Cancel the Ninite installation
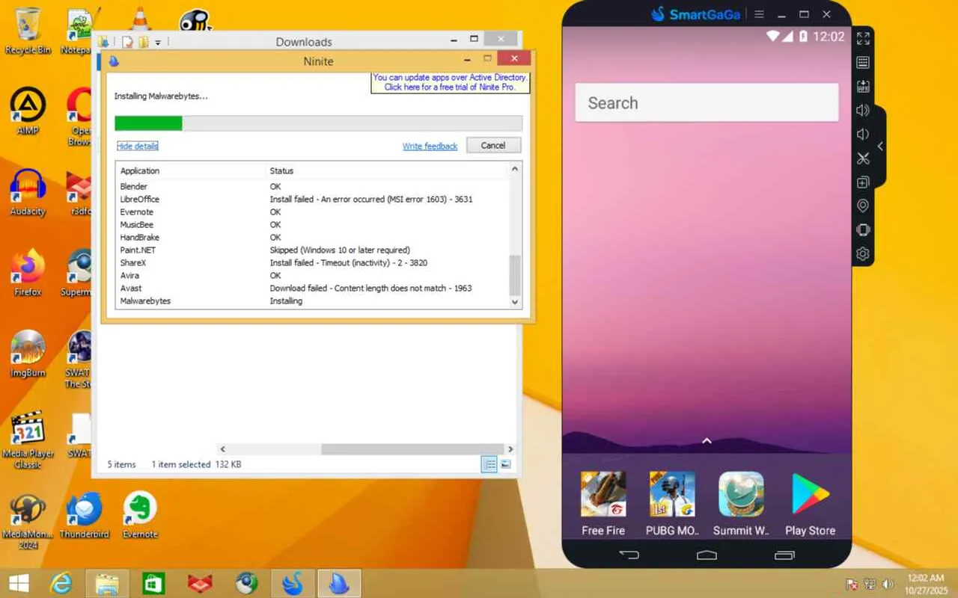The width and height of the screenshot is (958, 598). point(493,146)
